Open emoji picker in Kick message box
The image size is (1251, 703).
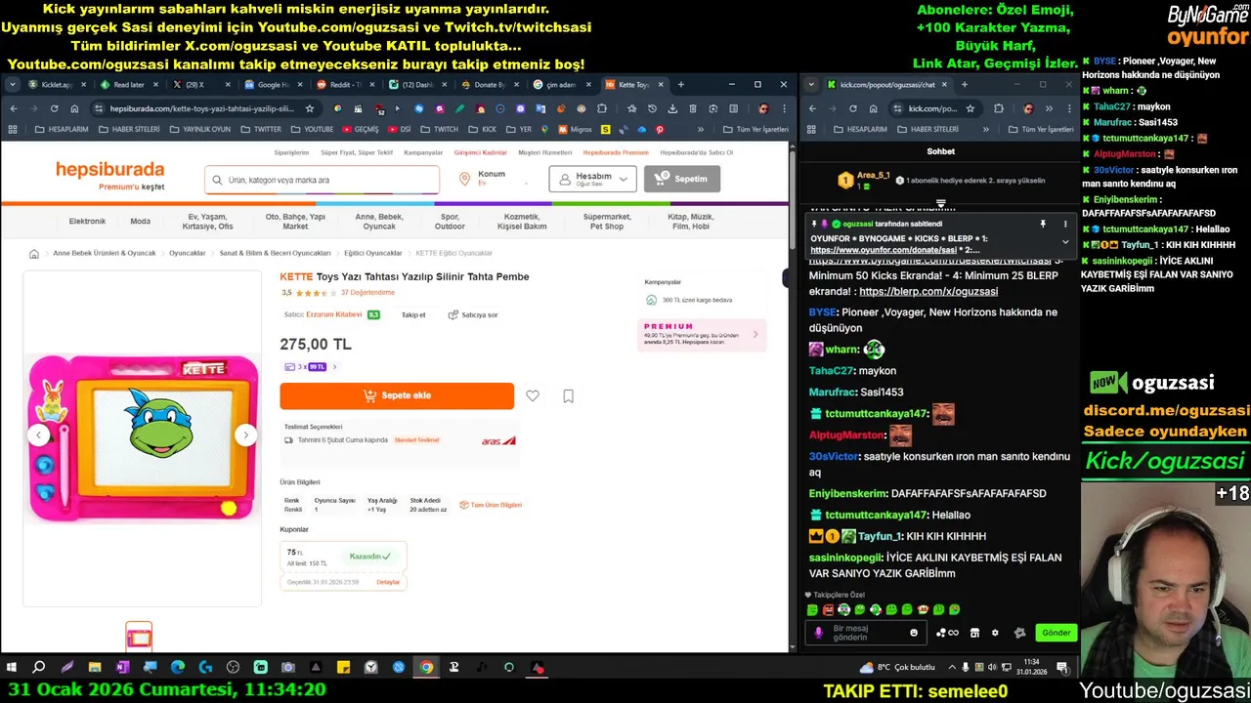[914, 633]
